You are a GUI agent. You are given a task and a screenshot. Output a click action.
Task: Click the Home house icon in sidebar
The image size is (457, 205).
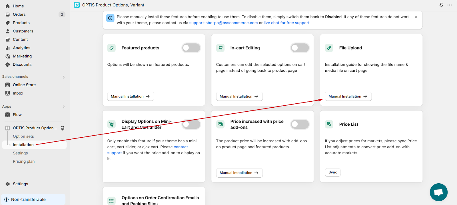click(x=8, y=6)
